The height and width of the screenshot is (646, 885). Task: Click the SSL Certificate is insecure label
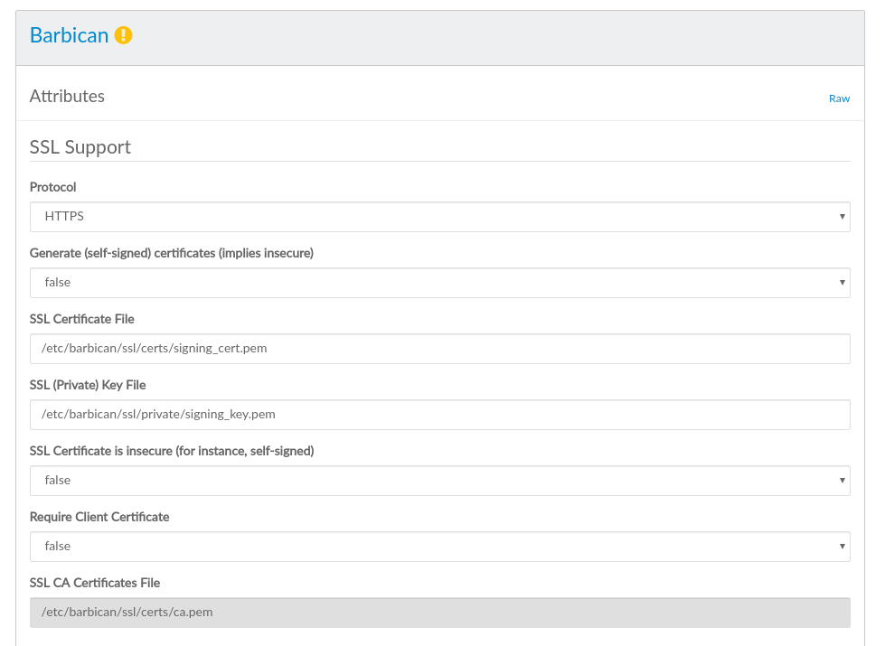point(172,451)
